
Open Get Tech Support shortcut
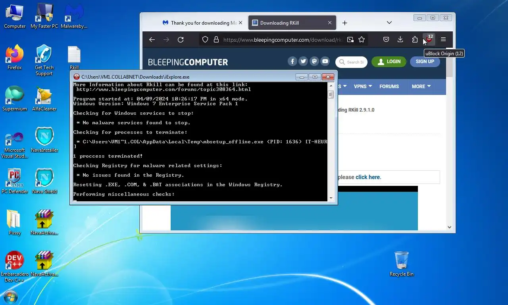(44, 60)
